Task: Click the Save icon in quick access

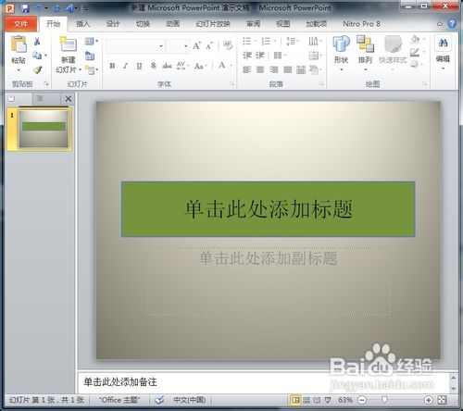Action: tap(25, 8)
